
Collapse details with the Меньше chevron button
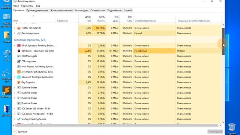tap(15, 132)
